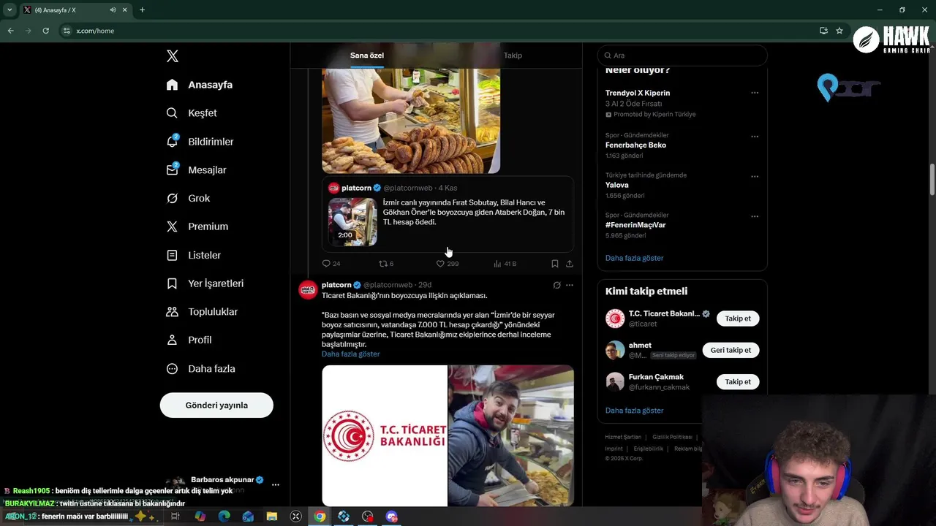Open the smiling man photo in post

(511, 435)
